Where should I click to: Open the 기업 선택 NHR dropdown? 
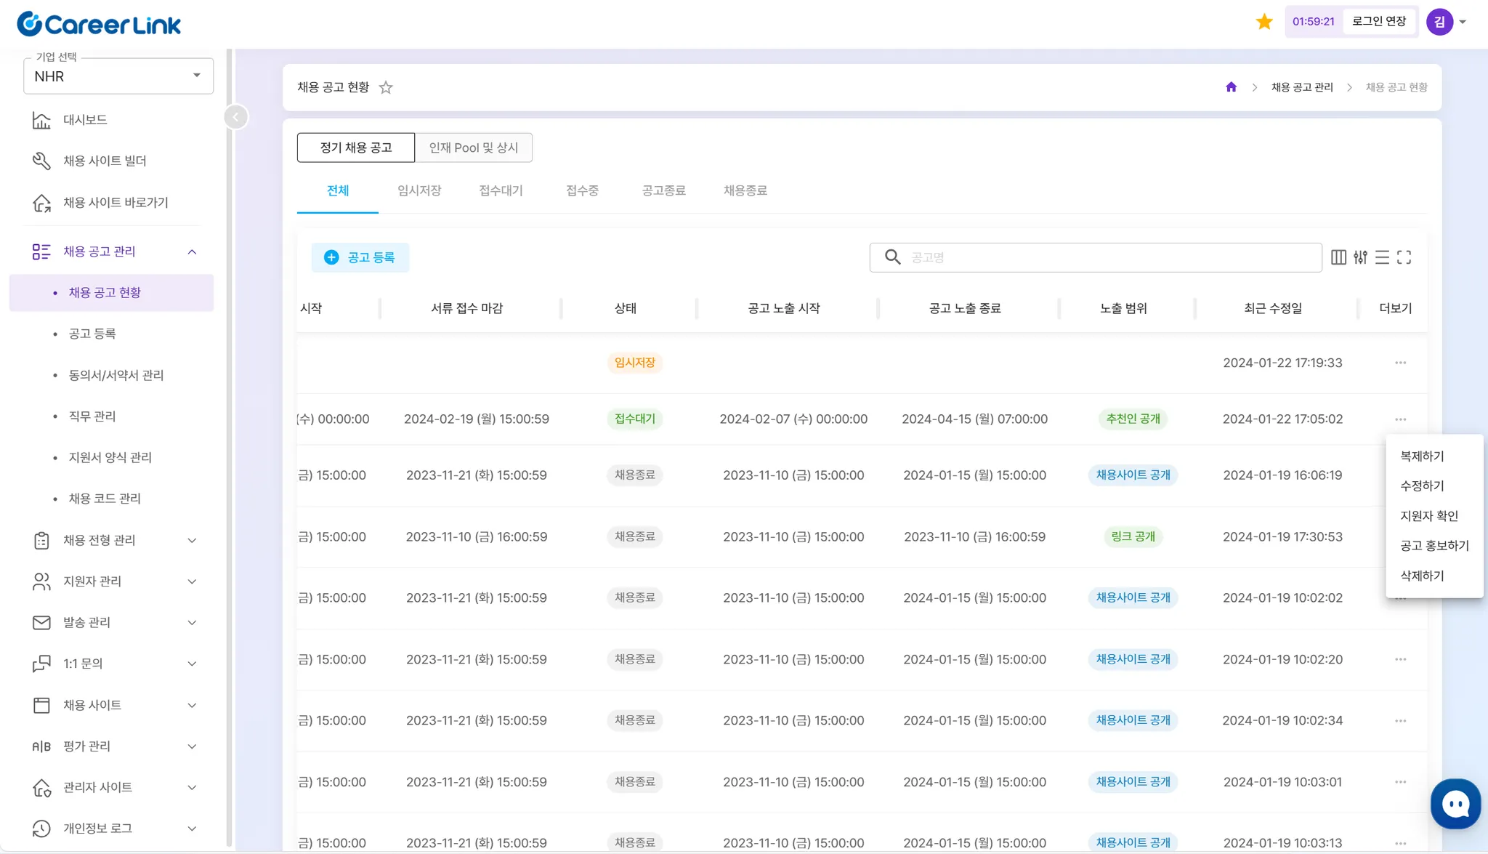118,76
